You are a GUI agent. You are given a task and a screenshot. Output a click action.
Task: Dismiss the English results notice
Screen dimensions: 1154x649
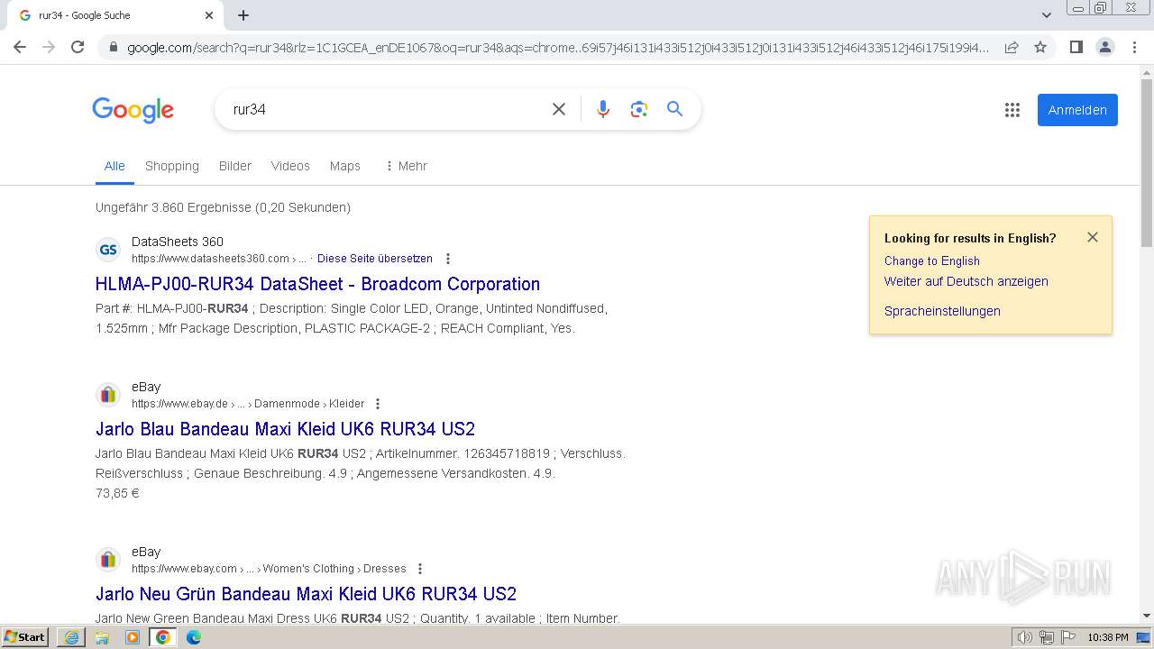[1093, 237]
